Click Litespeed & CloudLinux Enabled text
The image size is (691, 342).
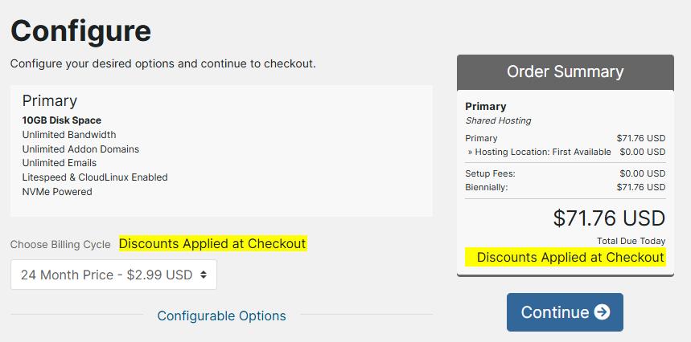[95, 177]
